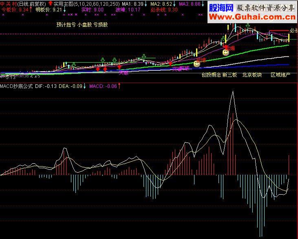Click the 北京板块 sector tag
Image resolution: width=298 pixels, height=239 pixels.
(x=252, y=75)
